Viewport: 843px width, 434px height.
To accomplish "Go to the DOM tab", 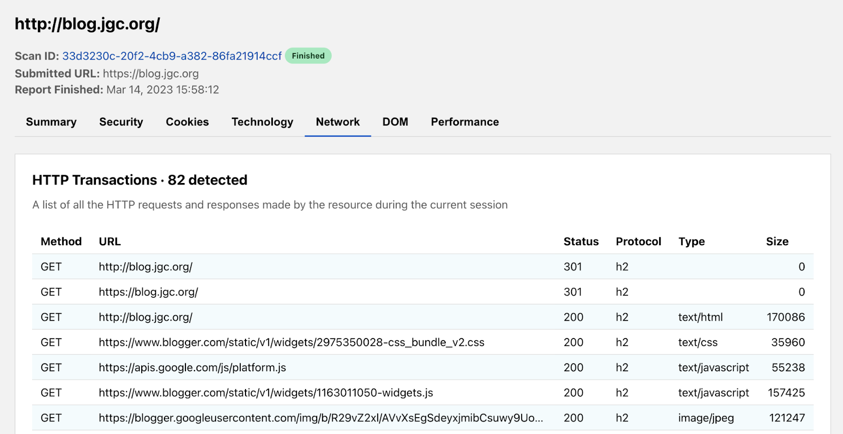I will [x=395, y=122].
